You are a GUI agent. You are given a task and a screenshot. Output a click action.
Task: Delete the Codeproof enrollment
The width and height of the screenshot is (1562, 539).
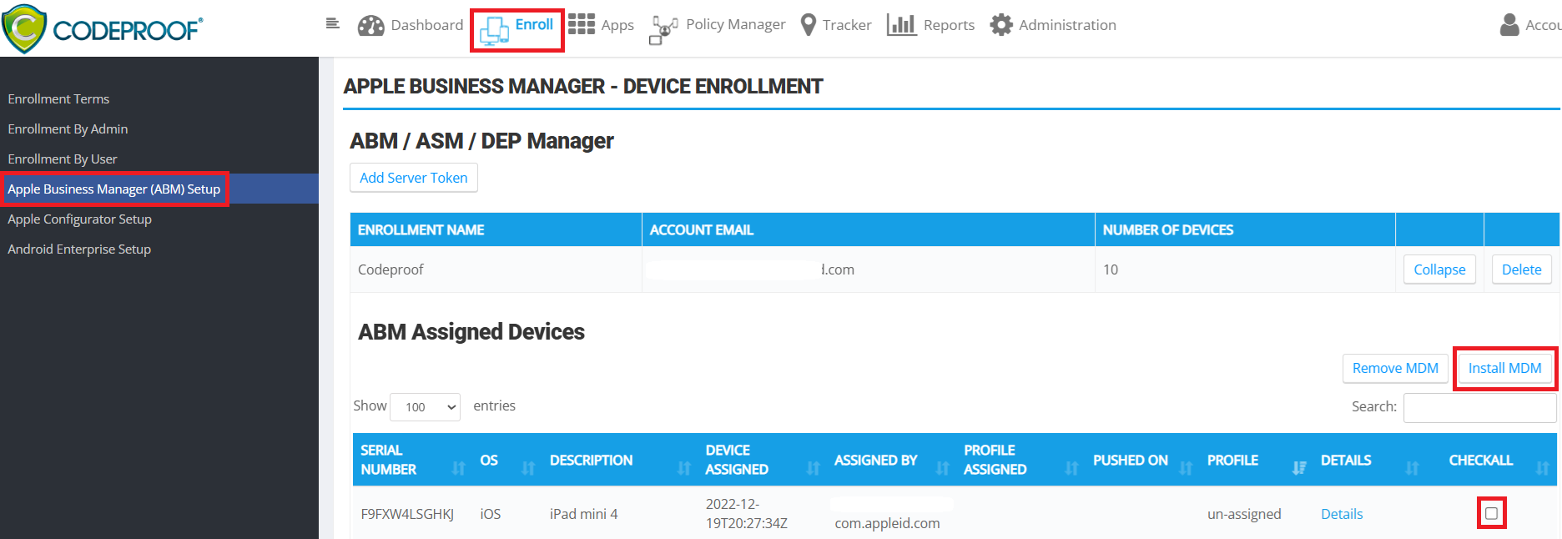coord(1521,269)
